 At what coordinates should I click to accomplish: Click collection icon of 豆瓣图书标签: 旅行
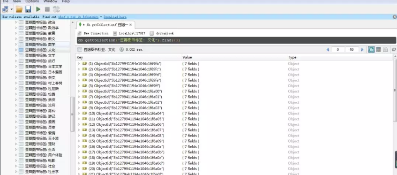pos(21,61)
